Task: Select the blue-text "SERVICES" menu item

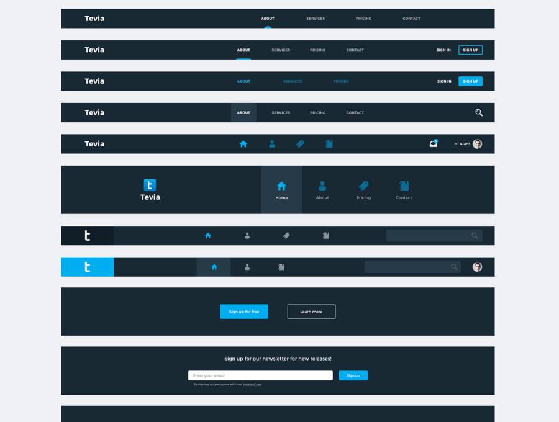Action: coord(293,81)
